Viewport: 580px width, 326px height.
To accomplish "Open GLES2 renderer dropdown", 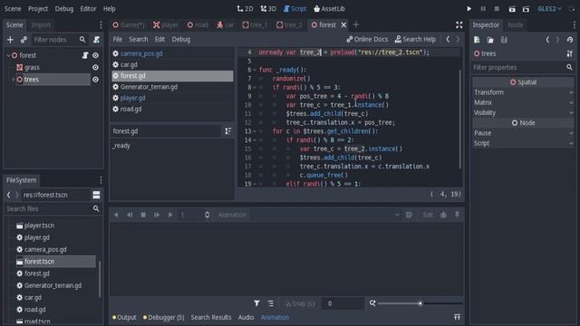I will [x=549, y=8].
